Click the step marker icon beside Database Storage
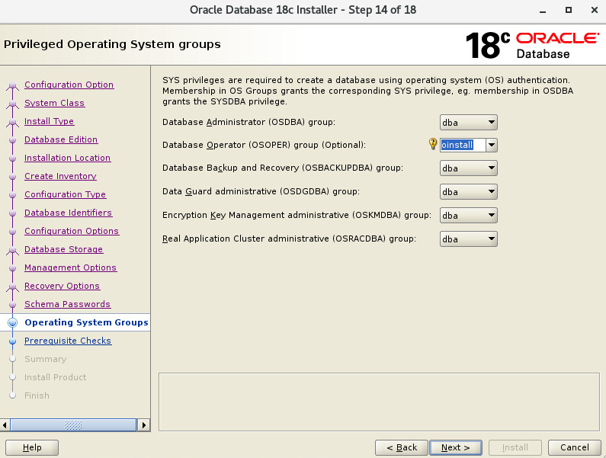Screen dimensions: 606x458 (x=12, y=250)
